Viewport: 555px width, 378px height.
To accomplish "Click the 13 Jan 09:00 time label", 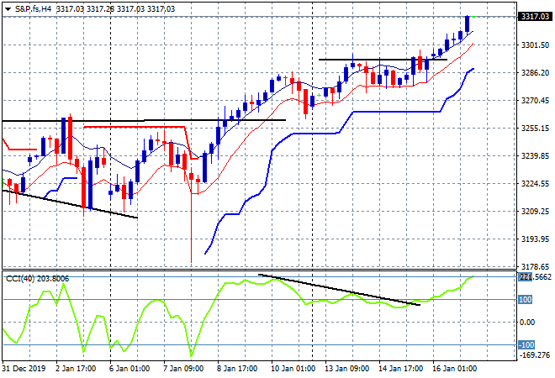I will [346, 369].
